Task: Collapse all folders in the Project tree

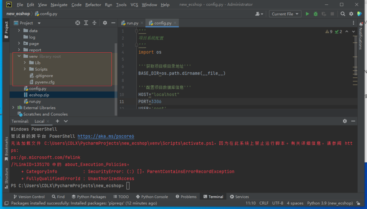Action: [x=94, y=23]
